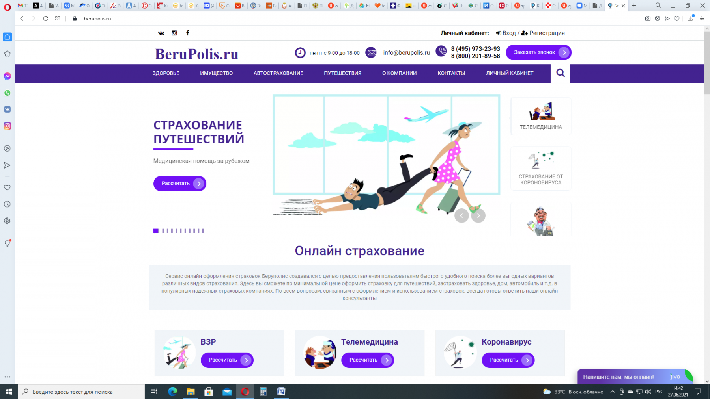Click the site search magnifier icon

tap(561, 73)
